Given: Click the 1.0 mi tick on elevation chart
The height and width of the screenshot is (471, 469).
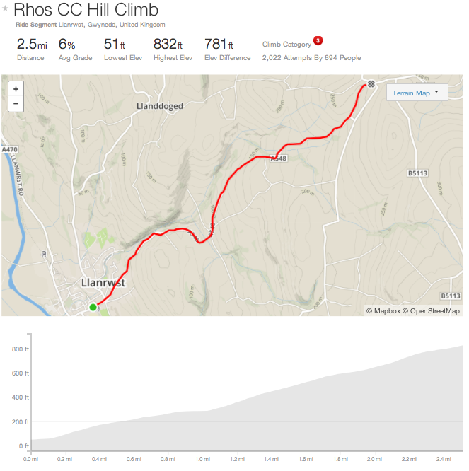Looking at the screenshot, I should click(x=203, y=458).
